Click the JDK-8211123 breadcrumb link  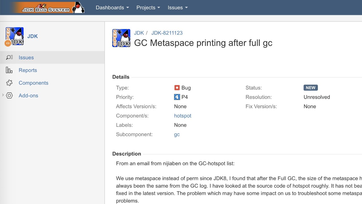[x=167, y=33]
